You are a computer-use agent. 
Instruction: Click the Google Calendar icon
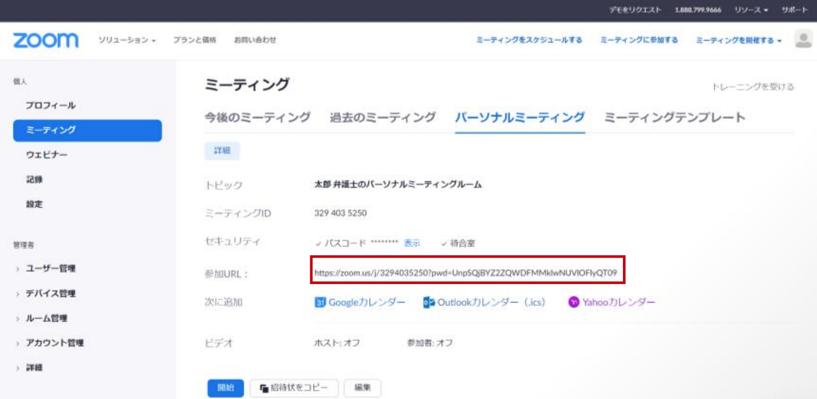coord(320,303)
